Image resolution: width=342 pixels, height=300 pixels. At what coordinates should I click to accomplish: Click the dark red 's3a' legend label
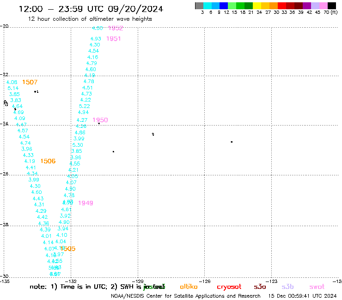[x=260, y=287]
